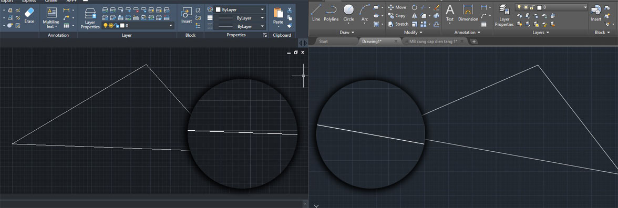618x208 pixels.
Task: Click the Paste clipboard icon
Action: [x=279, y=13]
